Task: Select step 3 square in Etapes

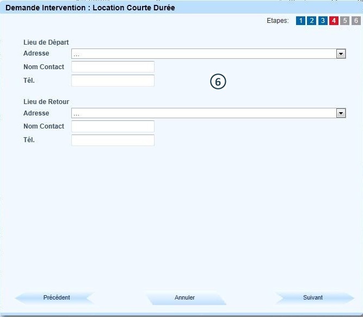Action: 323,21
